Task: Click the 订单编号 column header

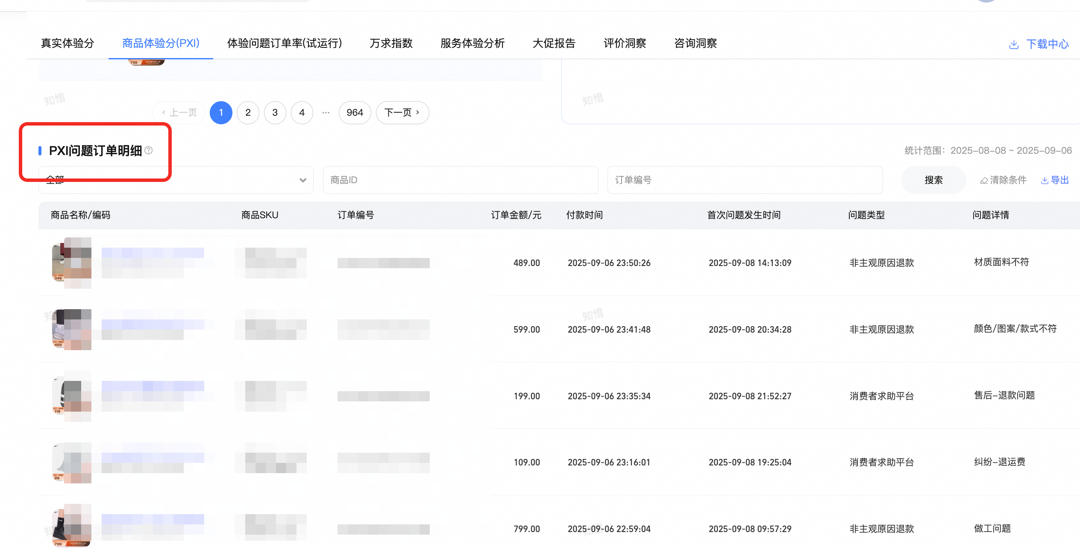Action: [x=356, y=215]
